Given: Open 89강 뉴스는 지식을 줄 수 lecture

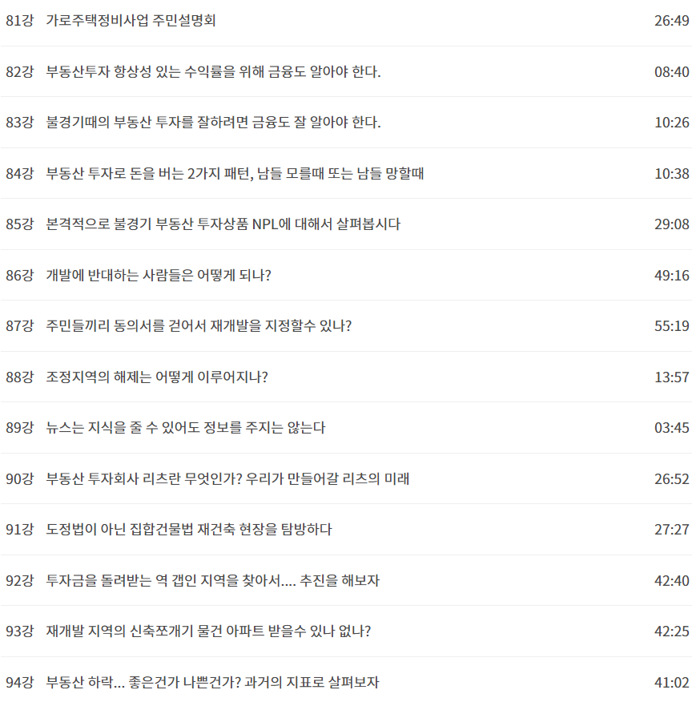Looking at the screenshot, I should point(346,428).
